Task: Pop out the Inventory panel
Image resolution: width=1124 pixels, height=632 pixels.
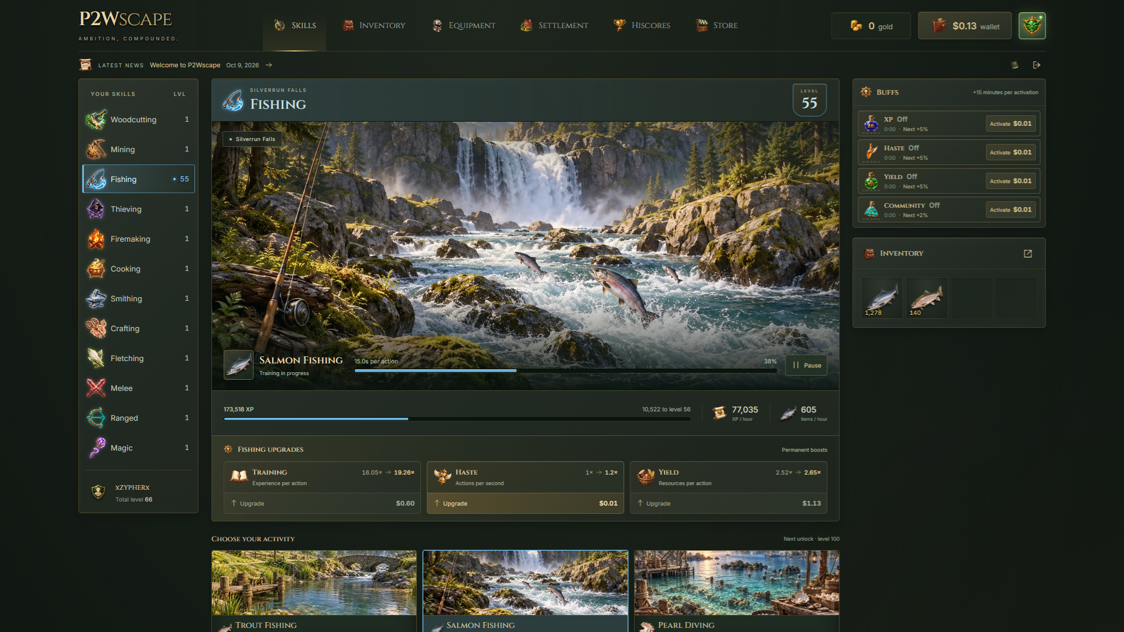Action: coord(1027,253)
